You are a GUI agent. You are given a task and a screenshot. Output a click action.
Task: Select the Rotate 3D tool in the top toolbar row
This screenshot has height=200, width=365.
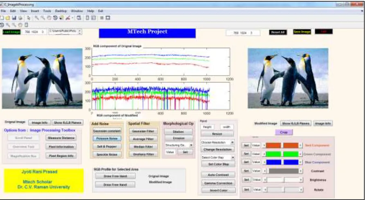(55, 18)
